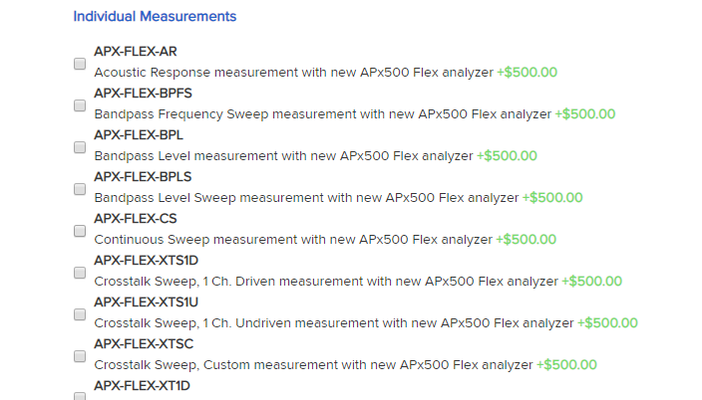Click the APX-FLEX-BPFS option title

(143, 93)
